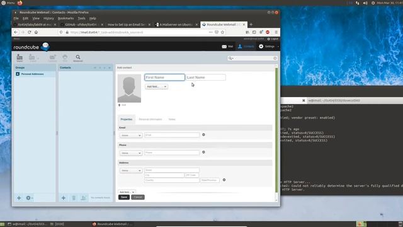Viewport: 403px width, 227px height.
Task: Create a new contact with plus icon
Action: (x=64, y=198)
